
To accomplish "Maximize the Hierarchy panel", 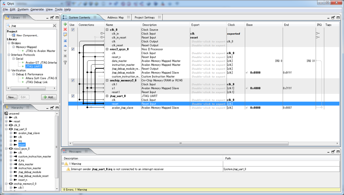I will (x=57, y=108).
